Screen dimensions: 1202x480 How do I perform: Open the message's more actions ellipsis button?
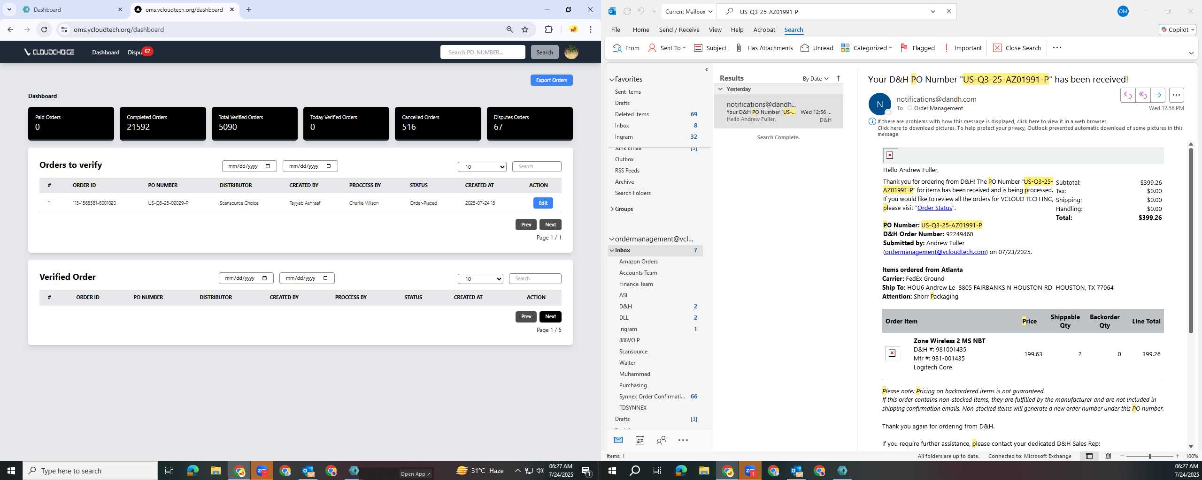pos(1176,95)
